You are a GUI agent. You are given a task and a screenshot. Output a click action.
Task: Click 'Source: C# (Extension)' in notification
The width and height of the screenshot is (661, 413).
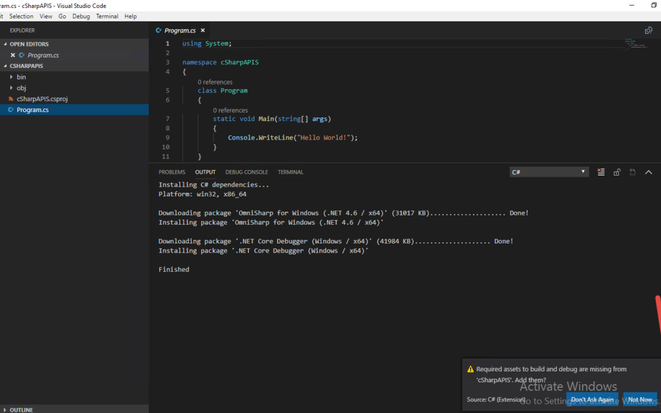click(496, 400)
